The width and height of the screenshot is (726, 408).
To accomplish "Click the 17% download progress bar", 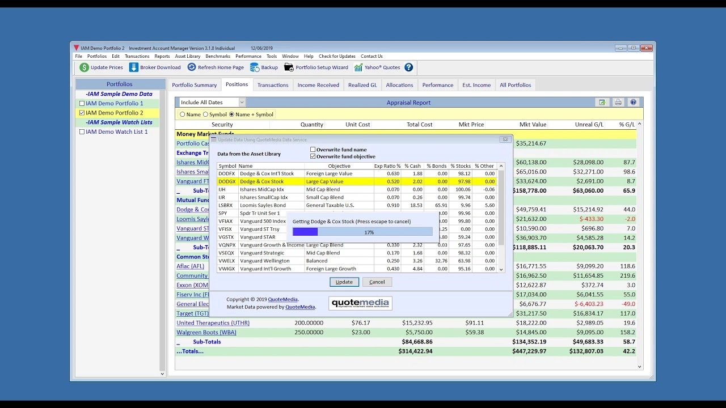I will (362, 232).
